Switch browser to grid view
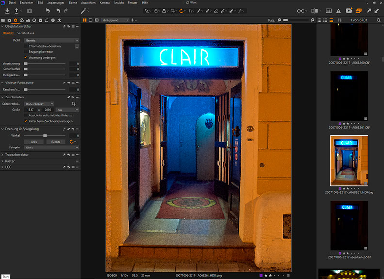The image size is (384, 279). pyautogui.click(x=319, y=20)
